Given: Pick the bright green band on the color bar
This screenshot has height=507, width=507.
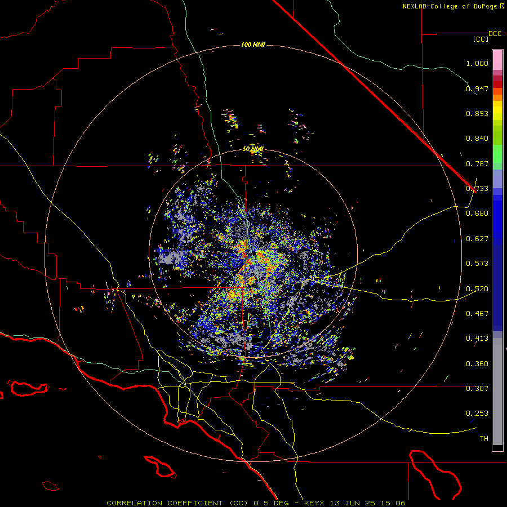Looking at the screenshot, I should (x=497, y=154).
